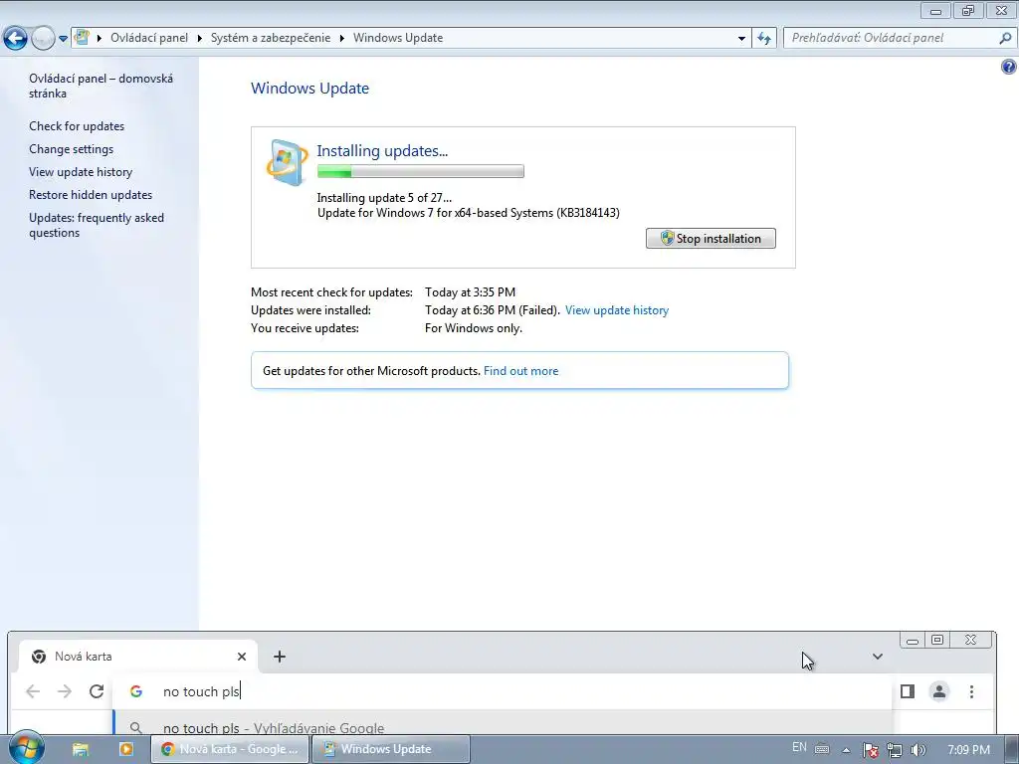
Task: Click 'Today at 3:35 PM' value
Action: pyautogui.click(x=470, y=292)
